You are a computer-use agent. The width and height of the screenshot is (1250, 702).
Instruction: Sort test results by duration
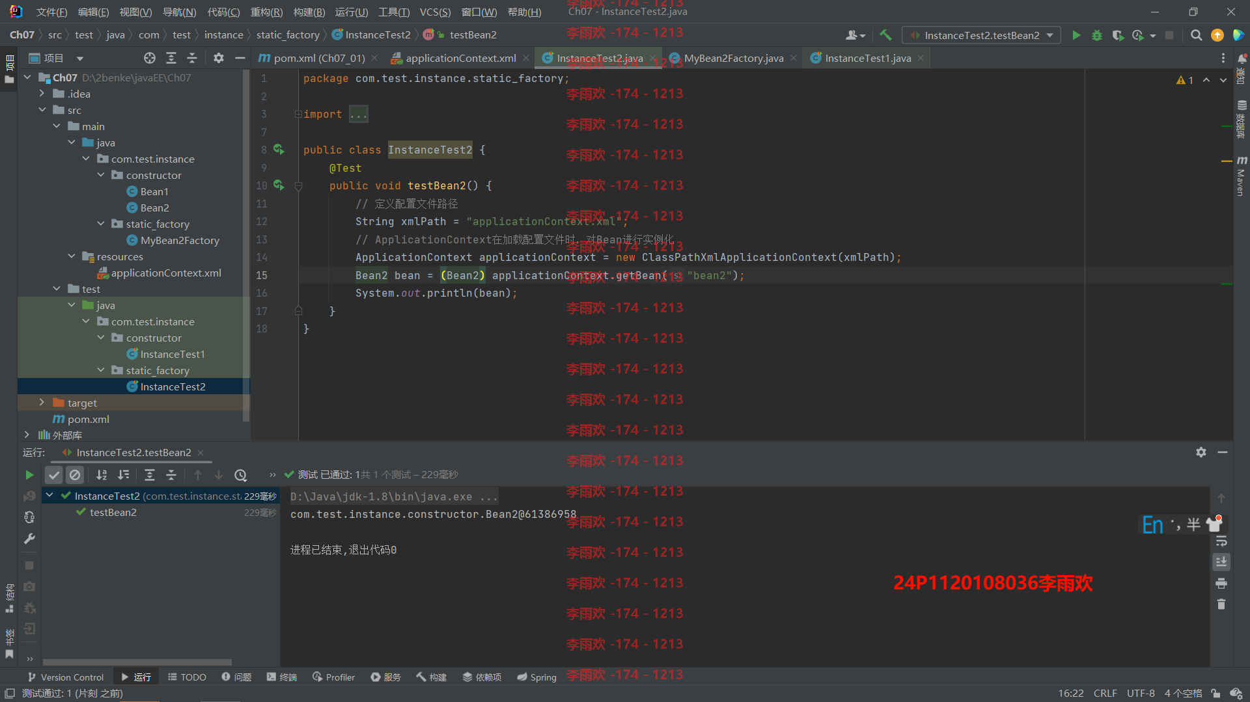123,475
